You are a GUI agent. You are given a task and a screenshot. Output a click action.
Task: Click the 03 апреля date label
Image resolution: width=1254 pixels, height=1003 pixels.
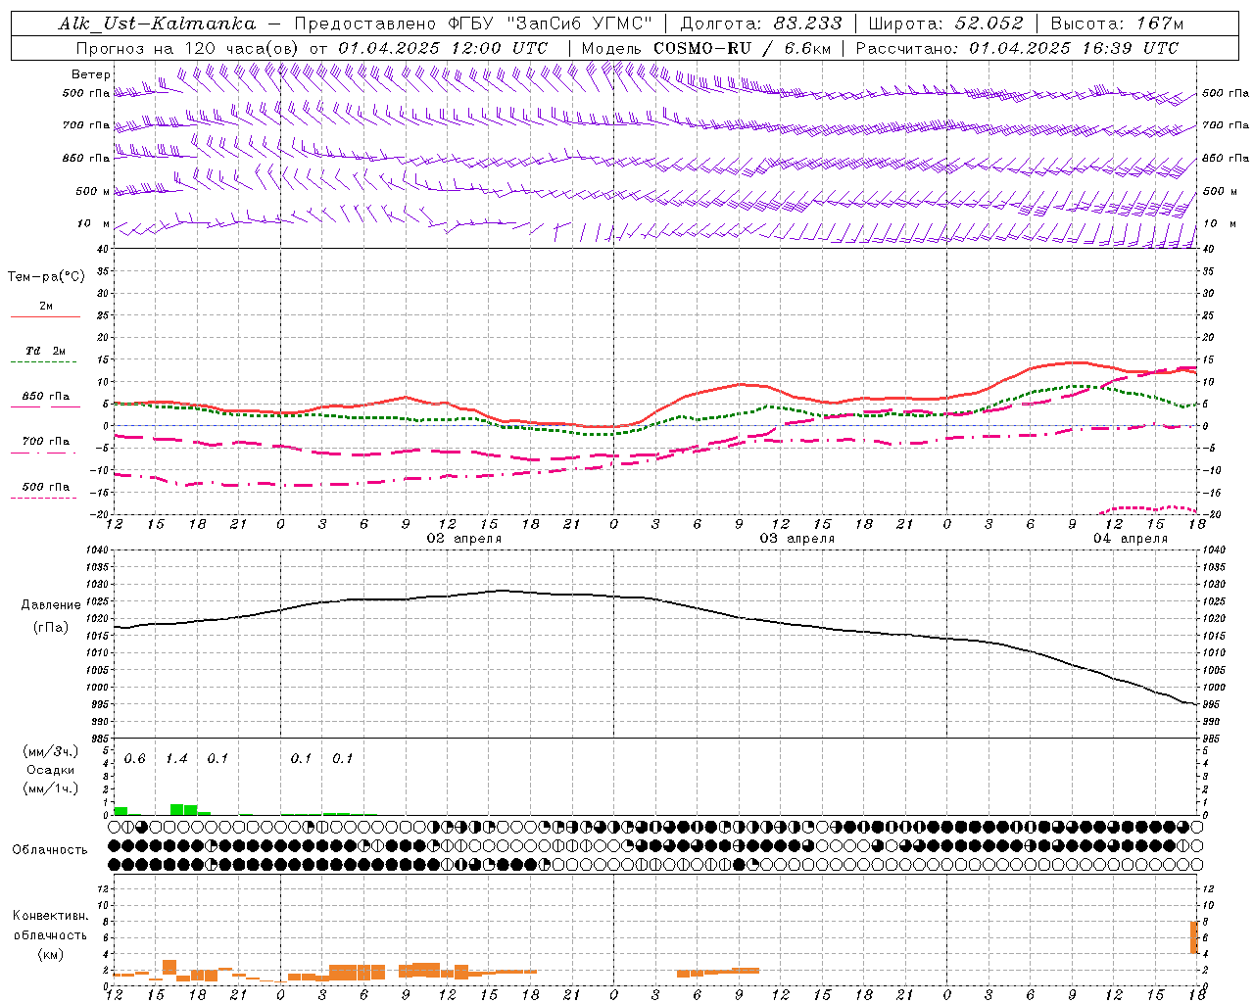point(797,539)
